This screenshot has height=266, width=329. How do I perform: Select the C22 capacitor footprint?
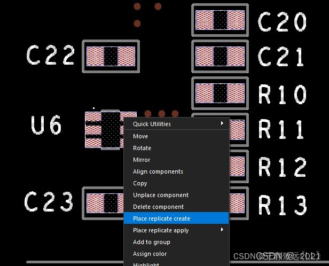pyautogui.click(x=111, y=56)
